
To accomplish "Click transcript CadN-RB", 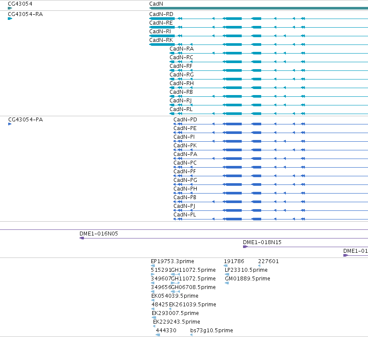I will (x=181, y=92).
